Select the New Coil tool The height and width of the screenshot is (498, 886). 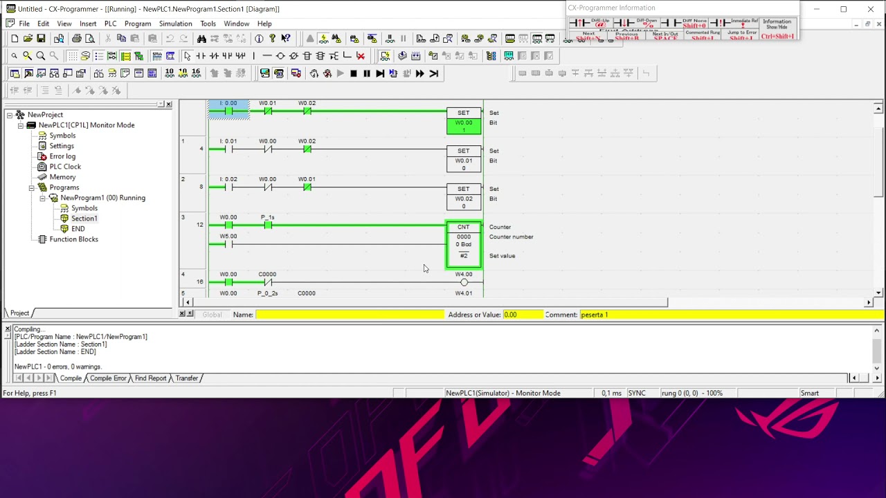tap(280, 56)
